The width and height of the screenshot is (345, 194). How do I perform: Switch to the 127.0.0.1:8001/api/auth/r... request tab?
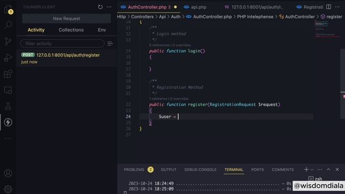(254, 7)
